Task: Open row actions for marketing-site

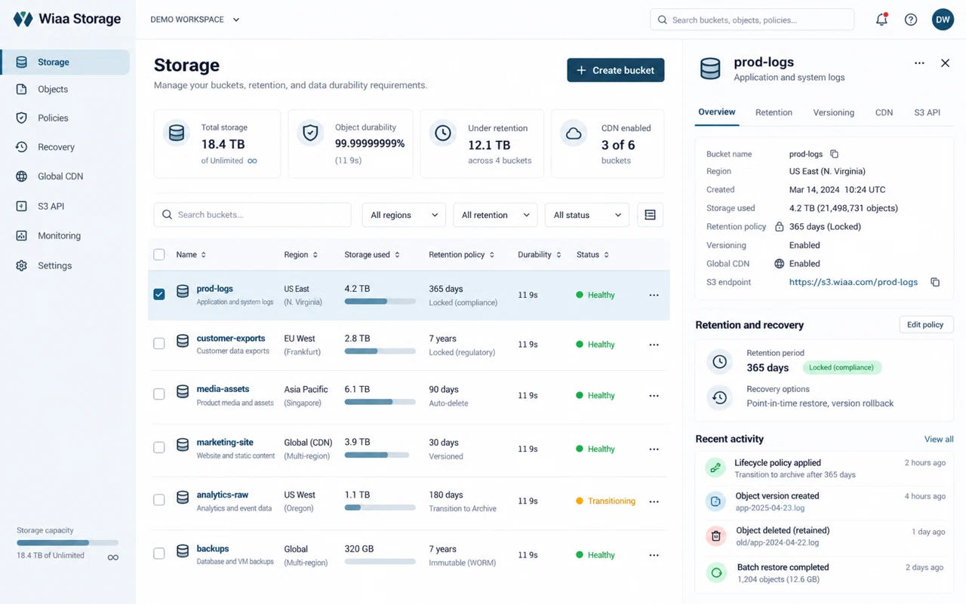Action: click(654, 449)
